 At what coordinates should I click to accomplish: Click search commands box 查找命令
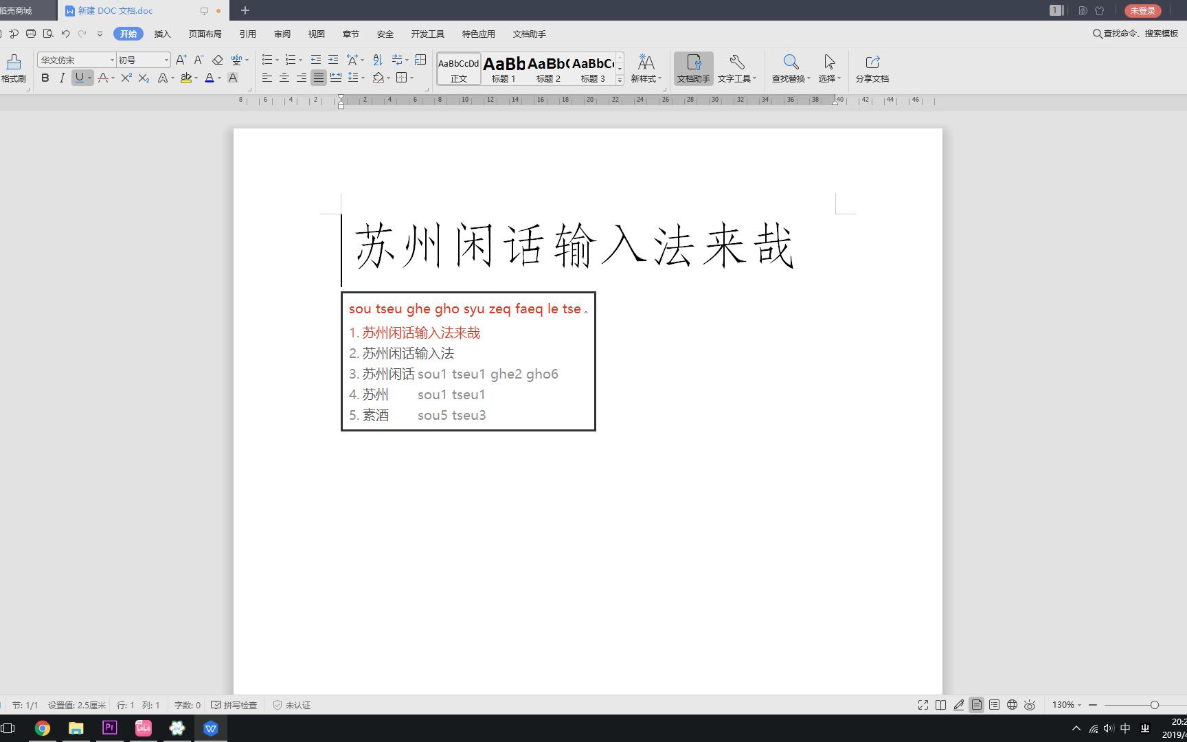tap(1135, 33)
